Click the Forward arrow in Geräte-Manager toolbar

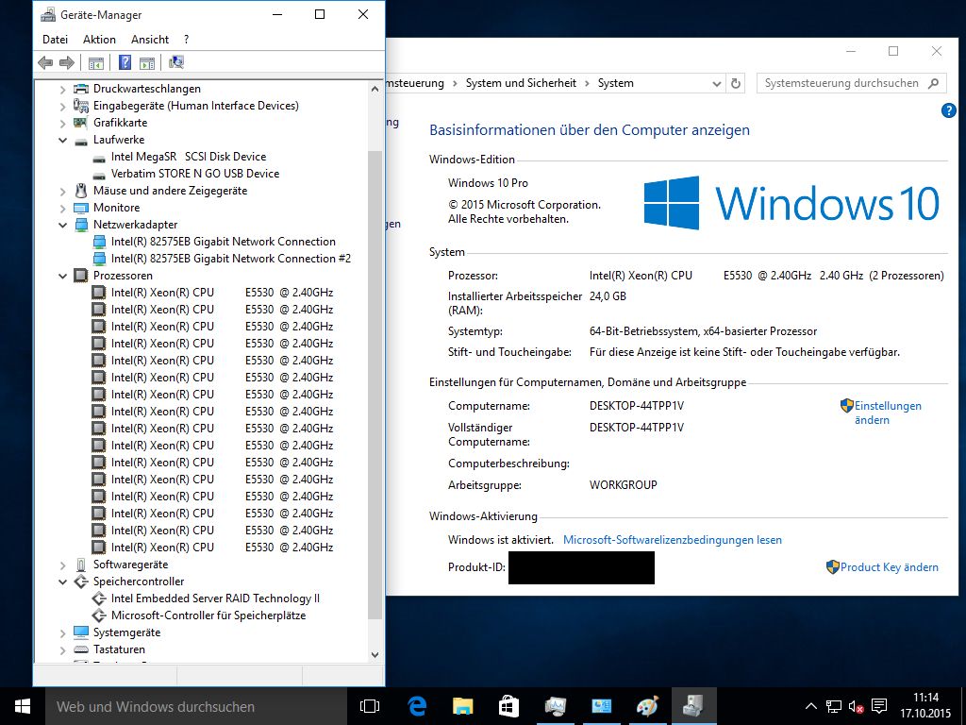click(x=67, y=62)
